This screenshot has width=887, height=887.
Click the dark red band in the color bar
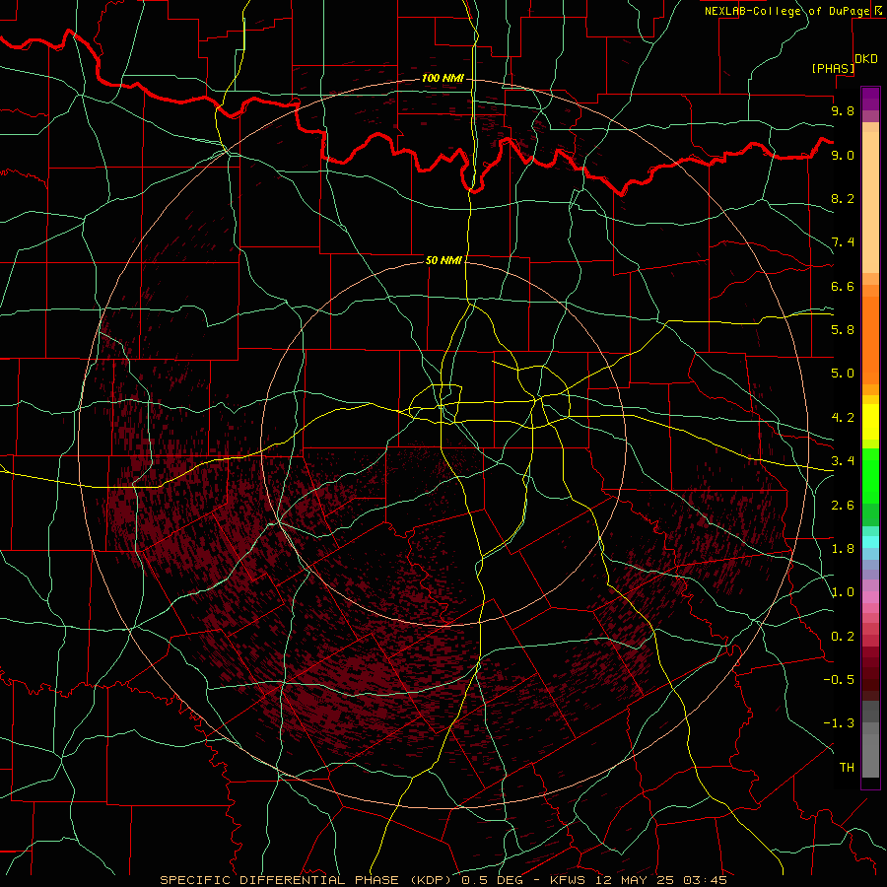pos(870,673)
